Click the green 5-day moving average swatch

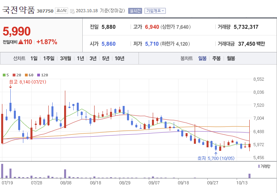[4, 75]
